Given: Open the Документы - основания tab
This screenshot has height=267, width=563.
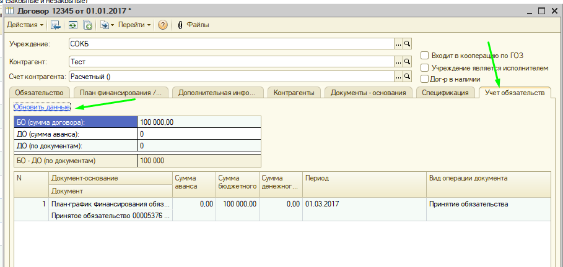Looking at the screenshot, I should pyautogui.click(x=369, y=93).
